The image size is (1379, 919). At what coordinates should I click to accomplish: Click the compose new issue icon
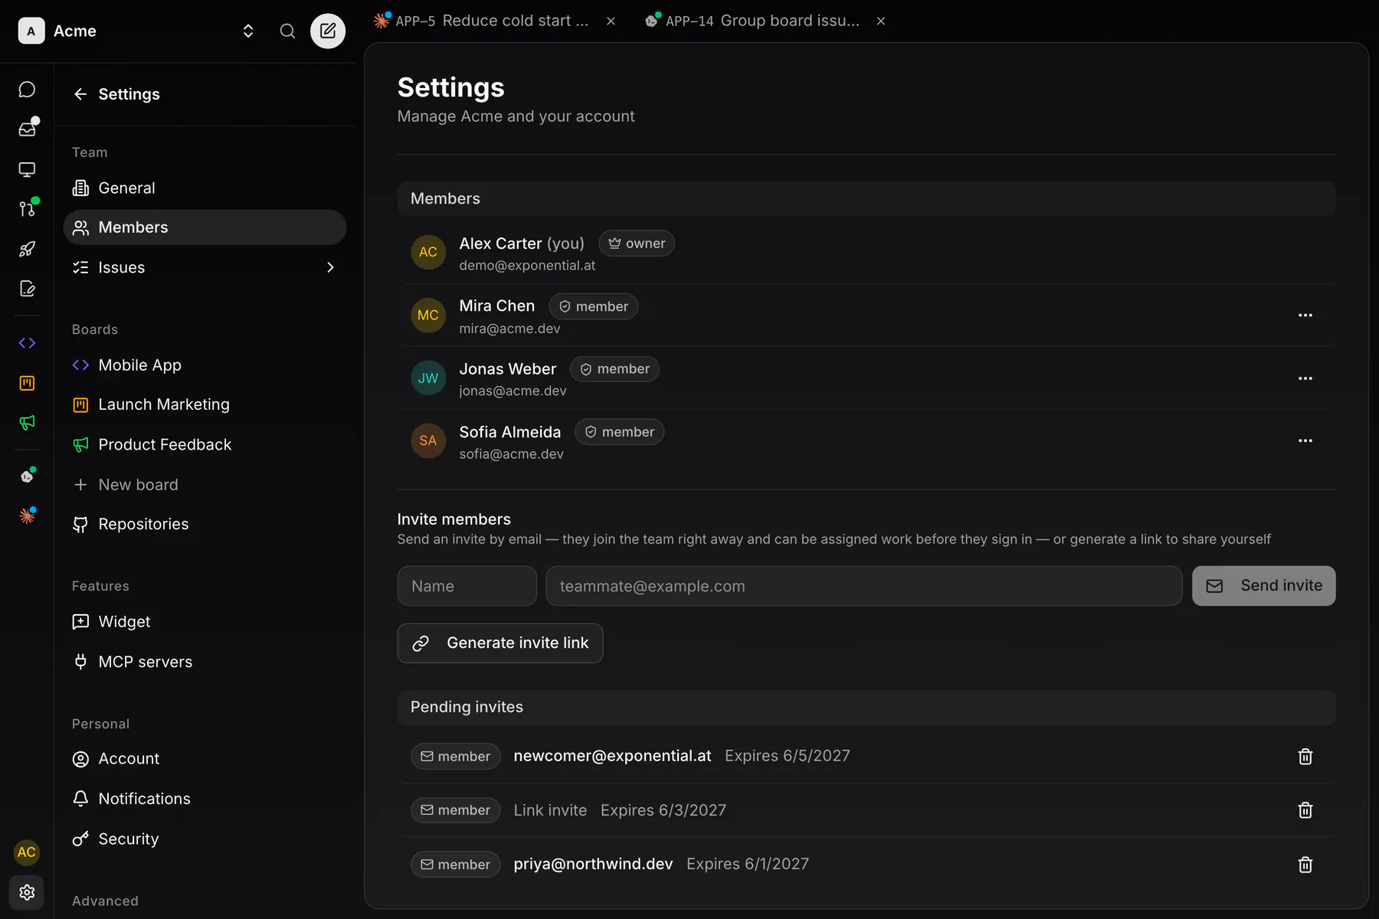(328, 31)
